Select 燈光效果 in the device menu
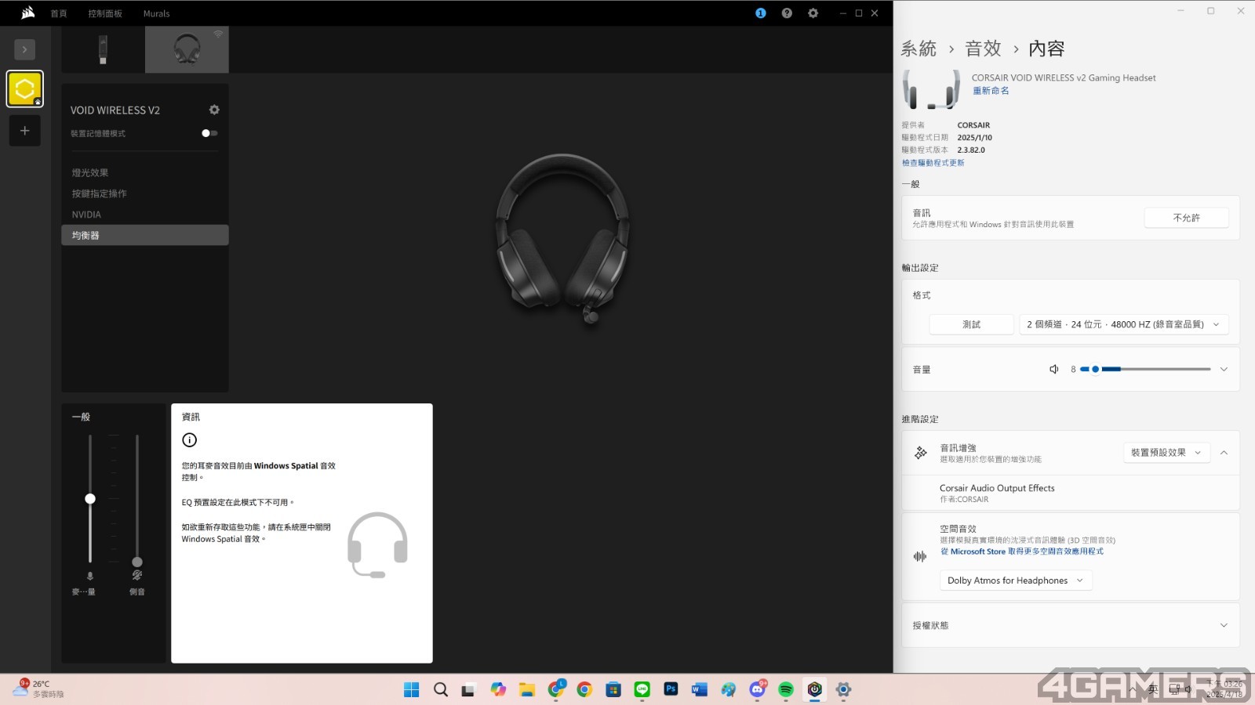 click(145, 172)
